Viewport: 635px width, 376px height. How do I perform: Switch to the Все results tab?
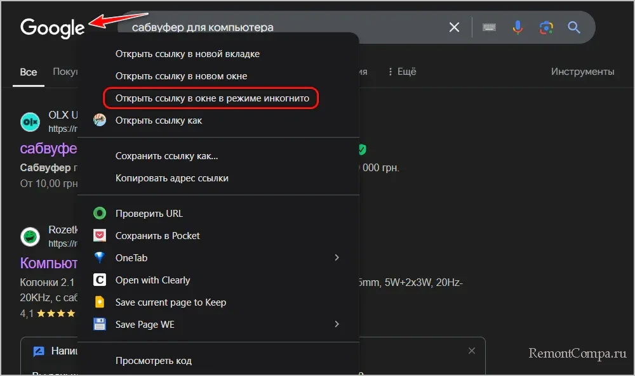click(29, 72)
